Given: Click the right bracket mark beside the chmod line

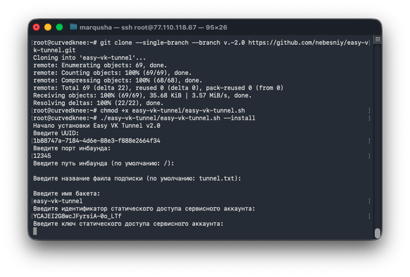Looking at the screenshot, I should 369,111.
